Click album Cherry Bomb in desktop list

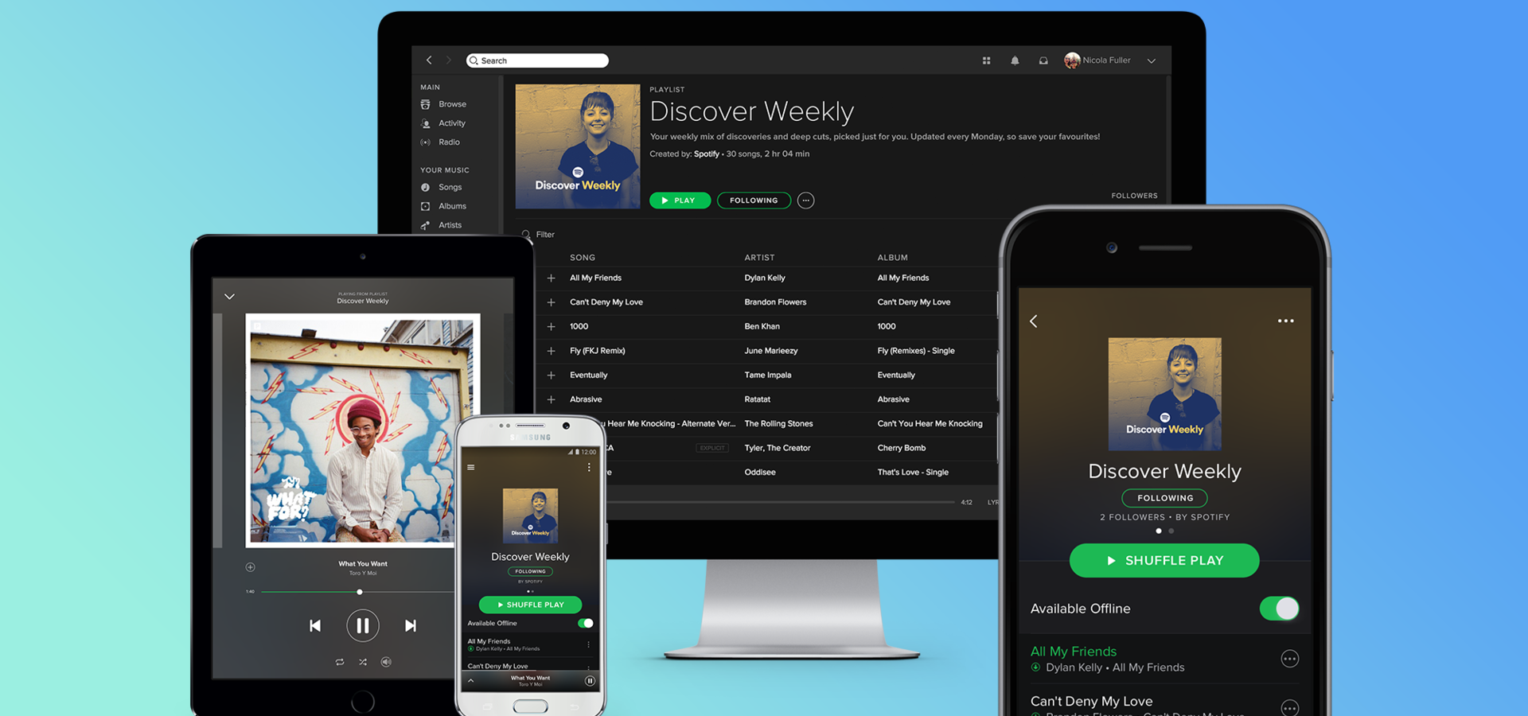click(x=902, y=448)
